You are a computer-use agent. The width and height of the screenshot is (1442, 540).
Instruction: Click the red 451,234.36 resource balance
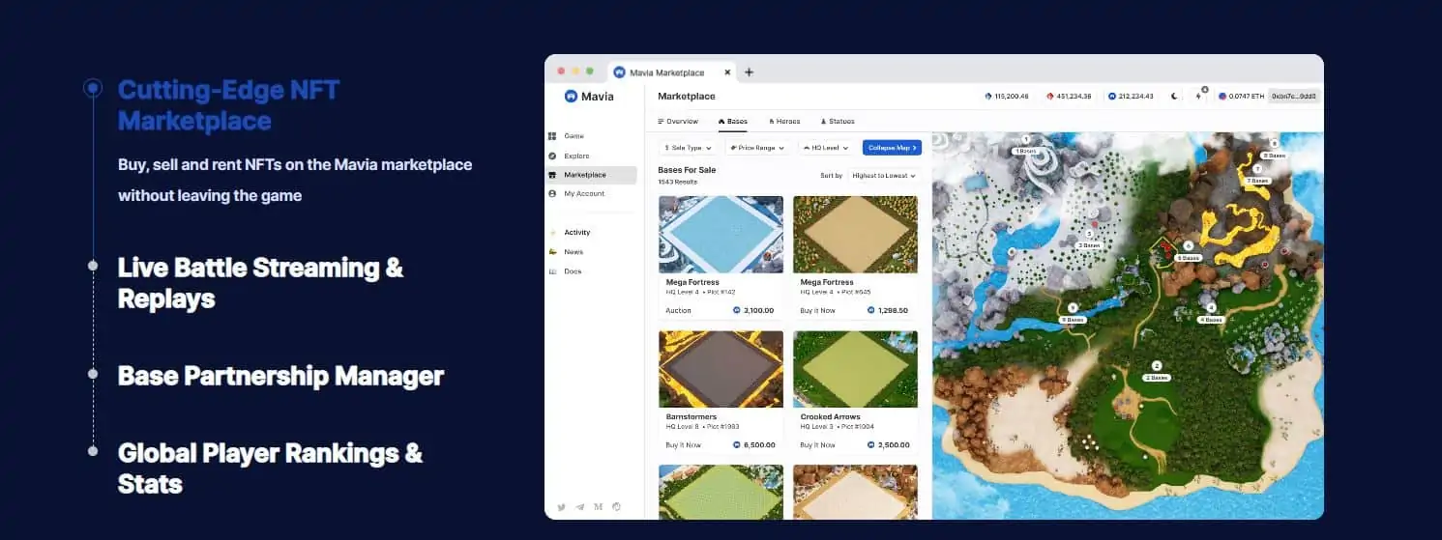(1069, 97)
